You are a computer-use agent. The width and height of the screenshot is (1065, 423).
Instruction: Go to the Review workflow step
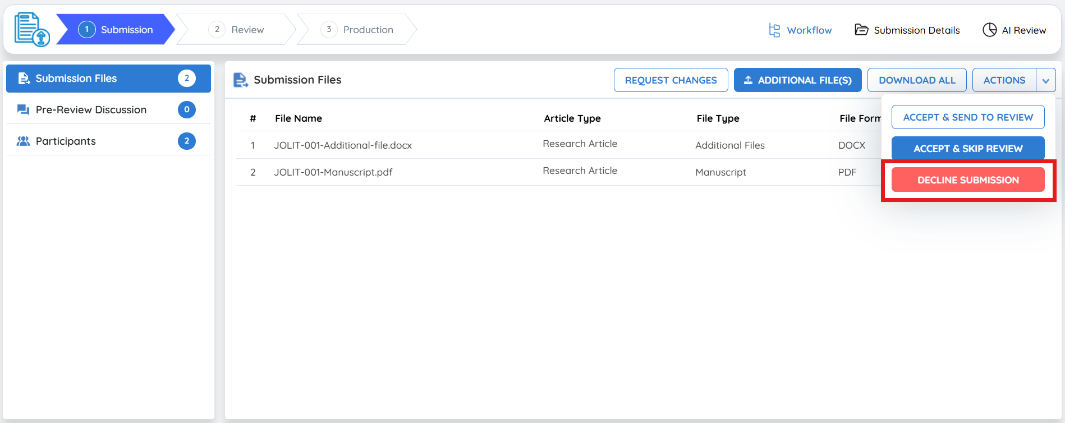[x=236, y=30]
